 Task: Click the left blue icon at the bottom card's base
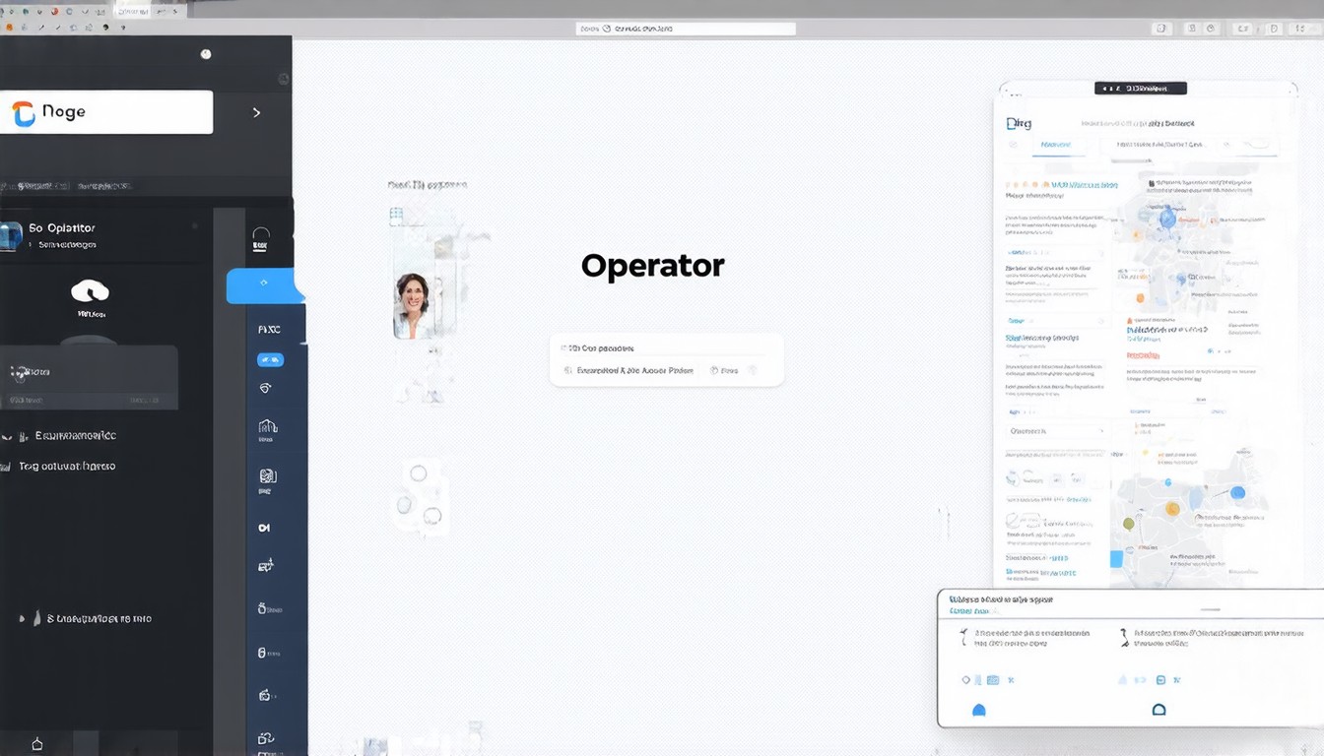coord(978,710)
